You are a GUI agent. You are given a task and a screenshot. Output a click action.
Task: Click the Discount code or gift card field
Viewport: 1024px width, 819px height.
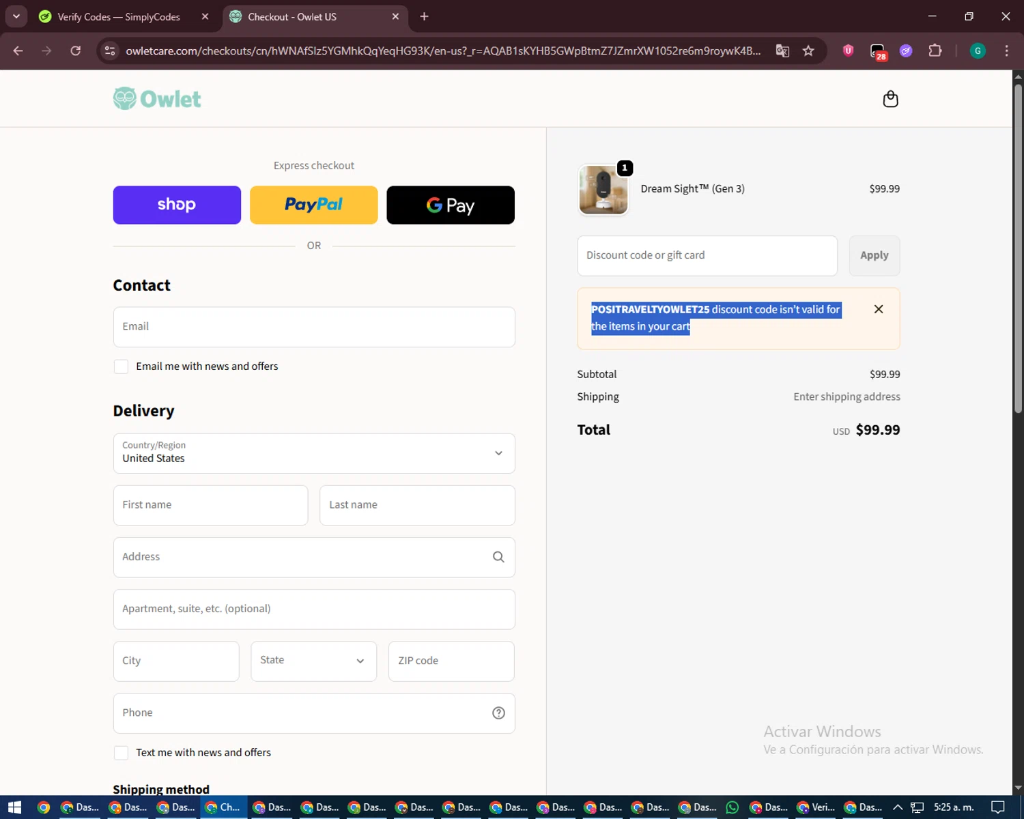707,255
